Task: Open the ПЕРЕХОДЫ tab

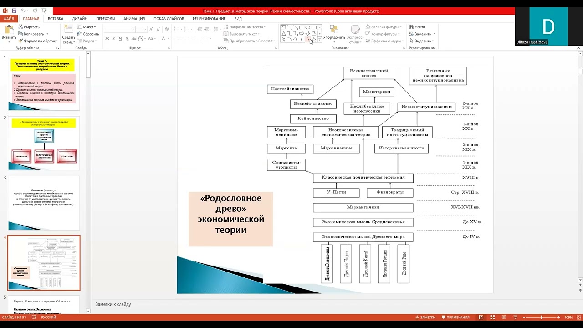Action: 105,19
